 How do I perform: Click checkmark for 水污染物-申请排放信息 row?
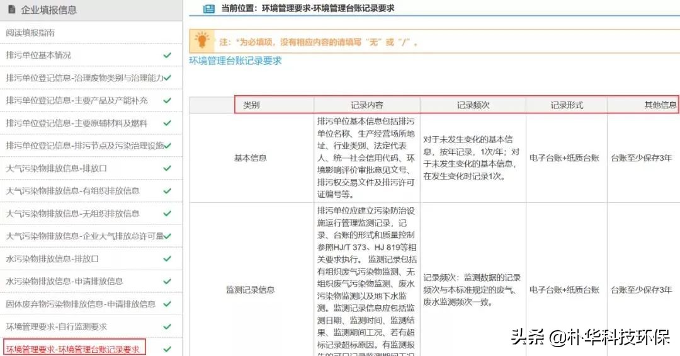167,281
